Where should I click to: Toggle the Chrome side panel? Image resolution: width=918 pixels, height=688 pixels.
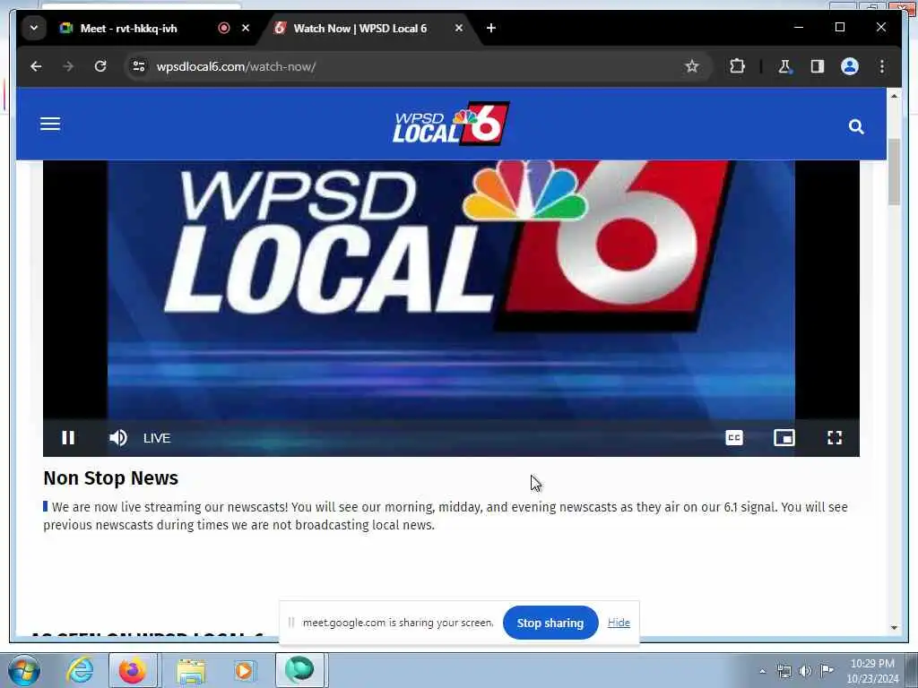pyautogui.click(x=818, y=66)
